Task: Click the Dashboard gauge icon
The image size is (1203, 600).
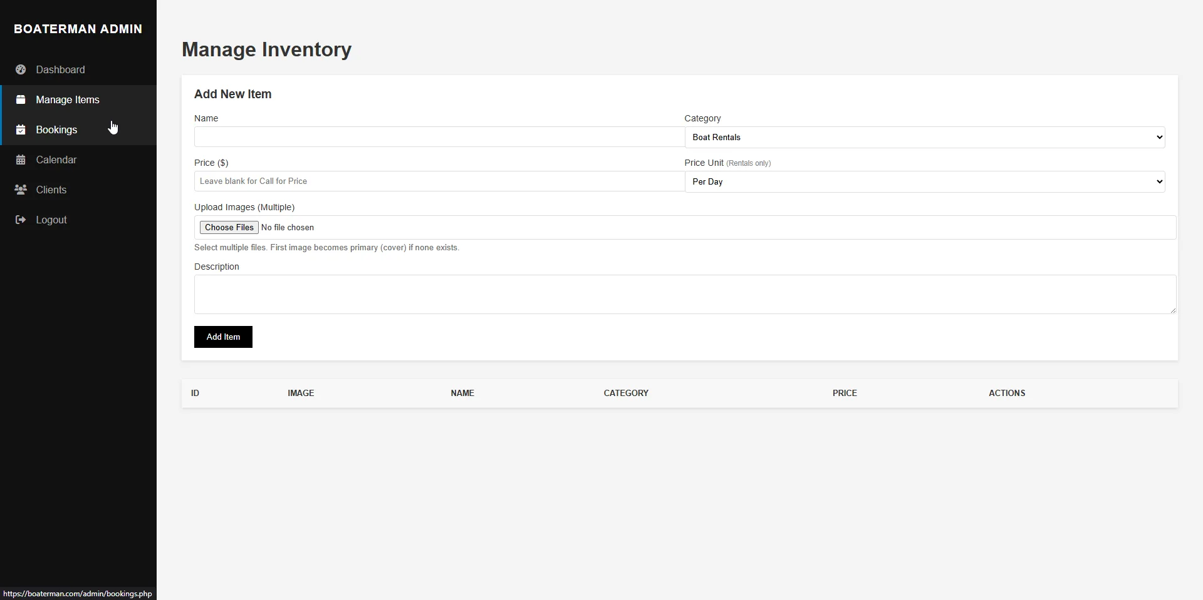Action: (21, 69)
